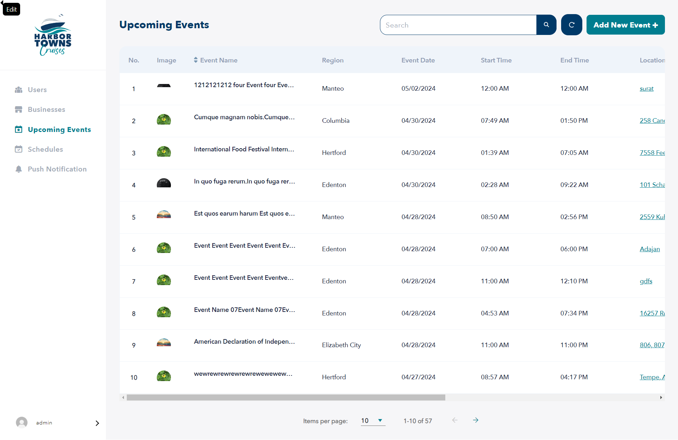678x440 pixels.
Task: Open the 16257 location link
Action: [652, 313]
